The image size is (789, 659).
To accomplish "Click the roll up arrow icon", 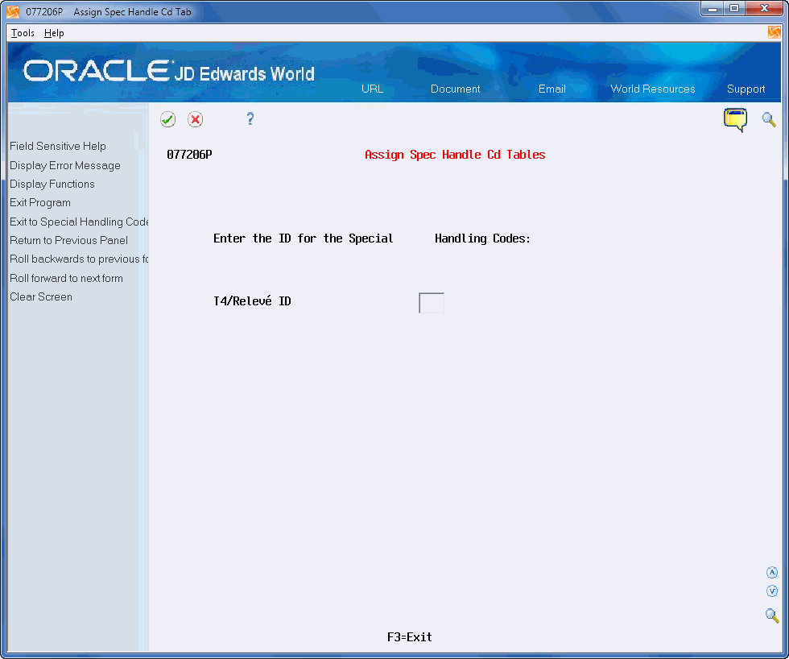I will point(772,573).
